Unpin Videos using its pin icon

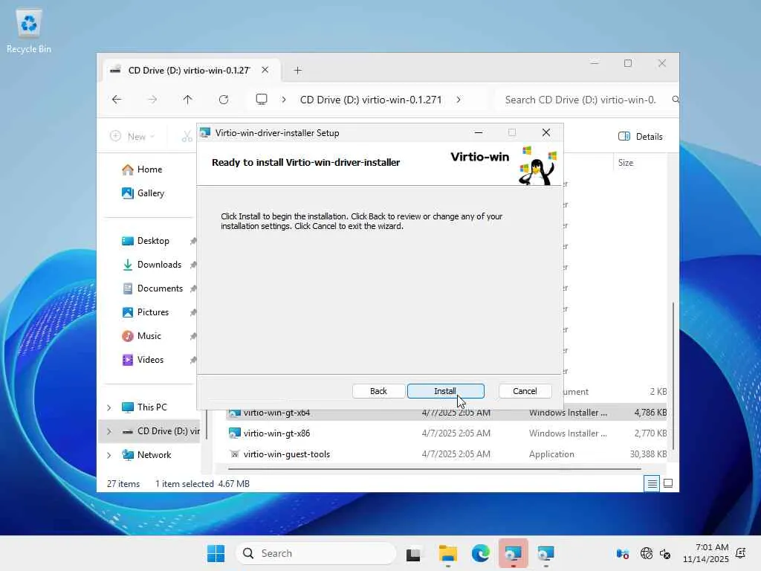tap(193, 361)
